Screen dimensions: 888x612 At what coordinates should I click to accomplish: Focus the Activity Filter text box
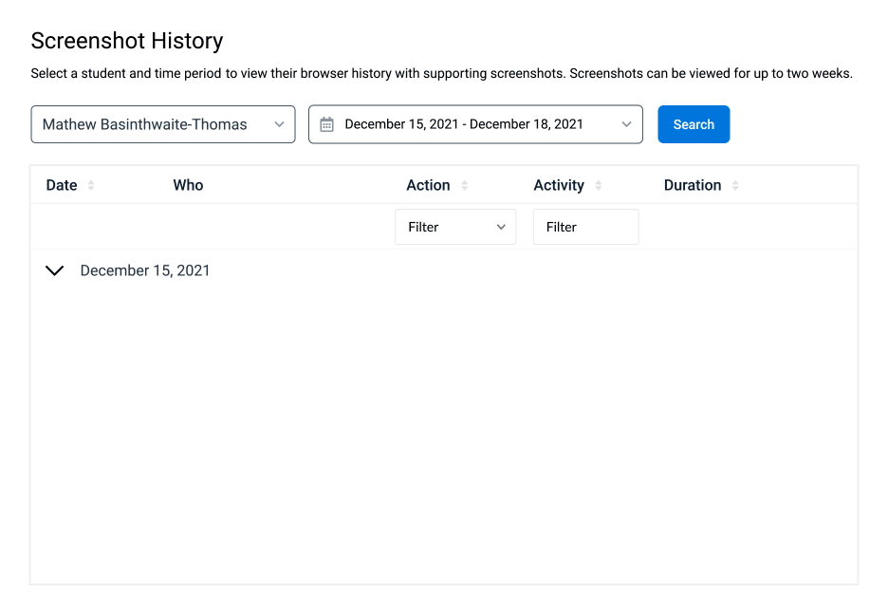(x=585, y=227)
